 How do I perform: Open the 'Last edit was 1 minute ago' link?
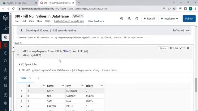(x=69, y=21)
